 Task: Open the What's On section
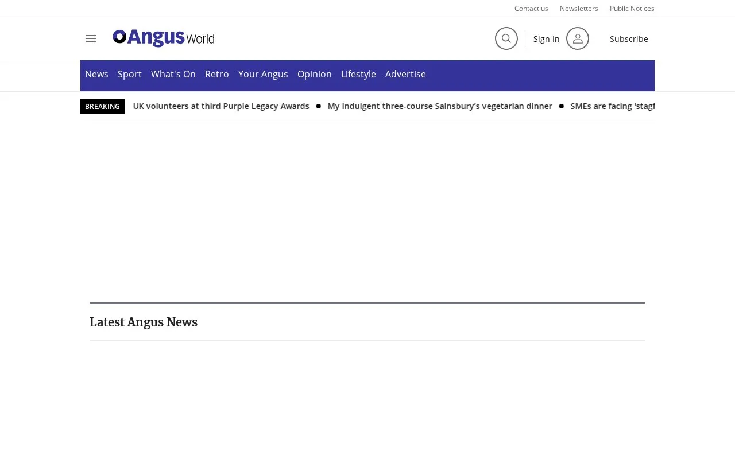[173, 74]
